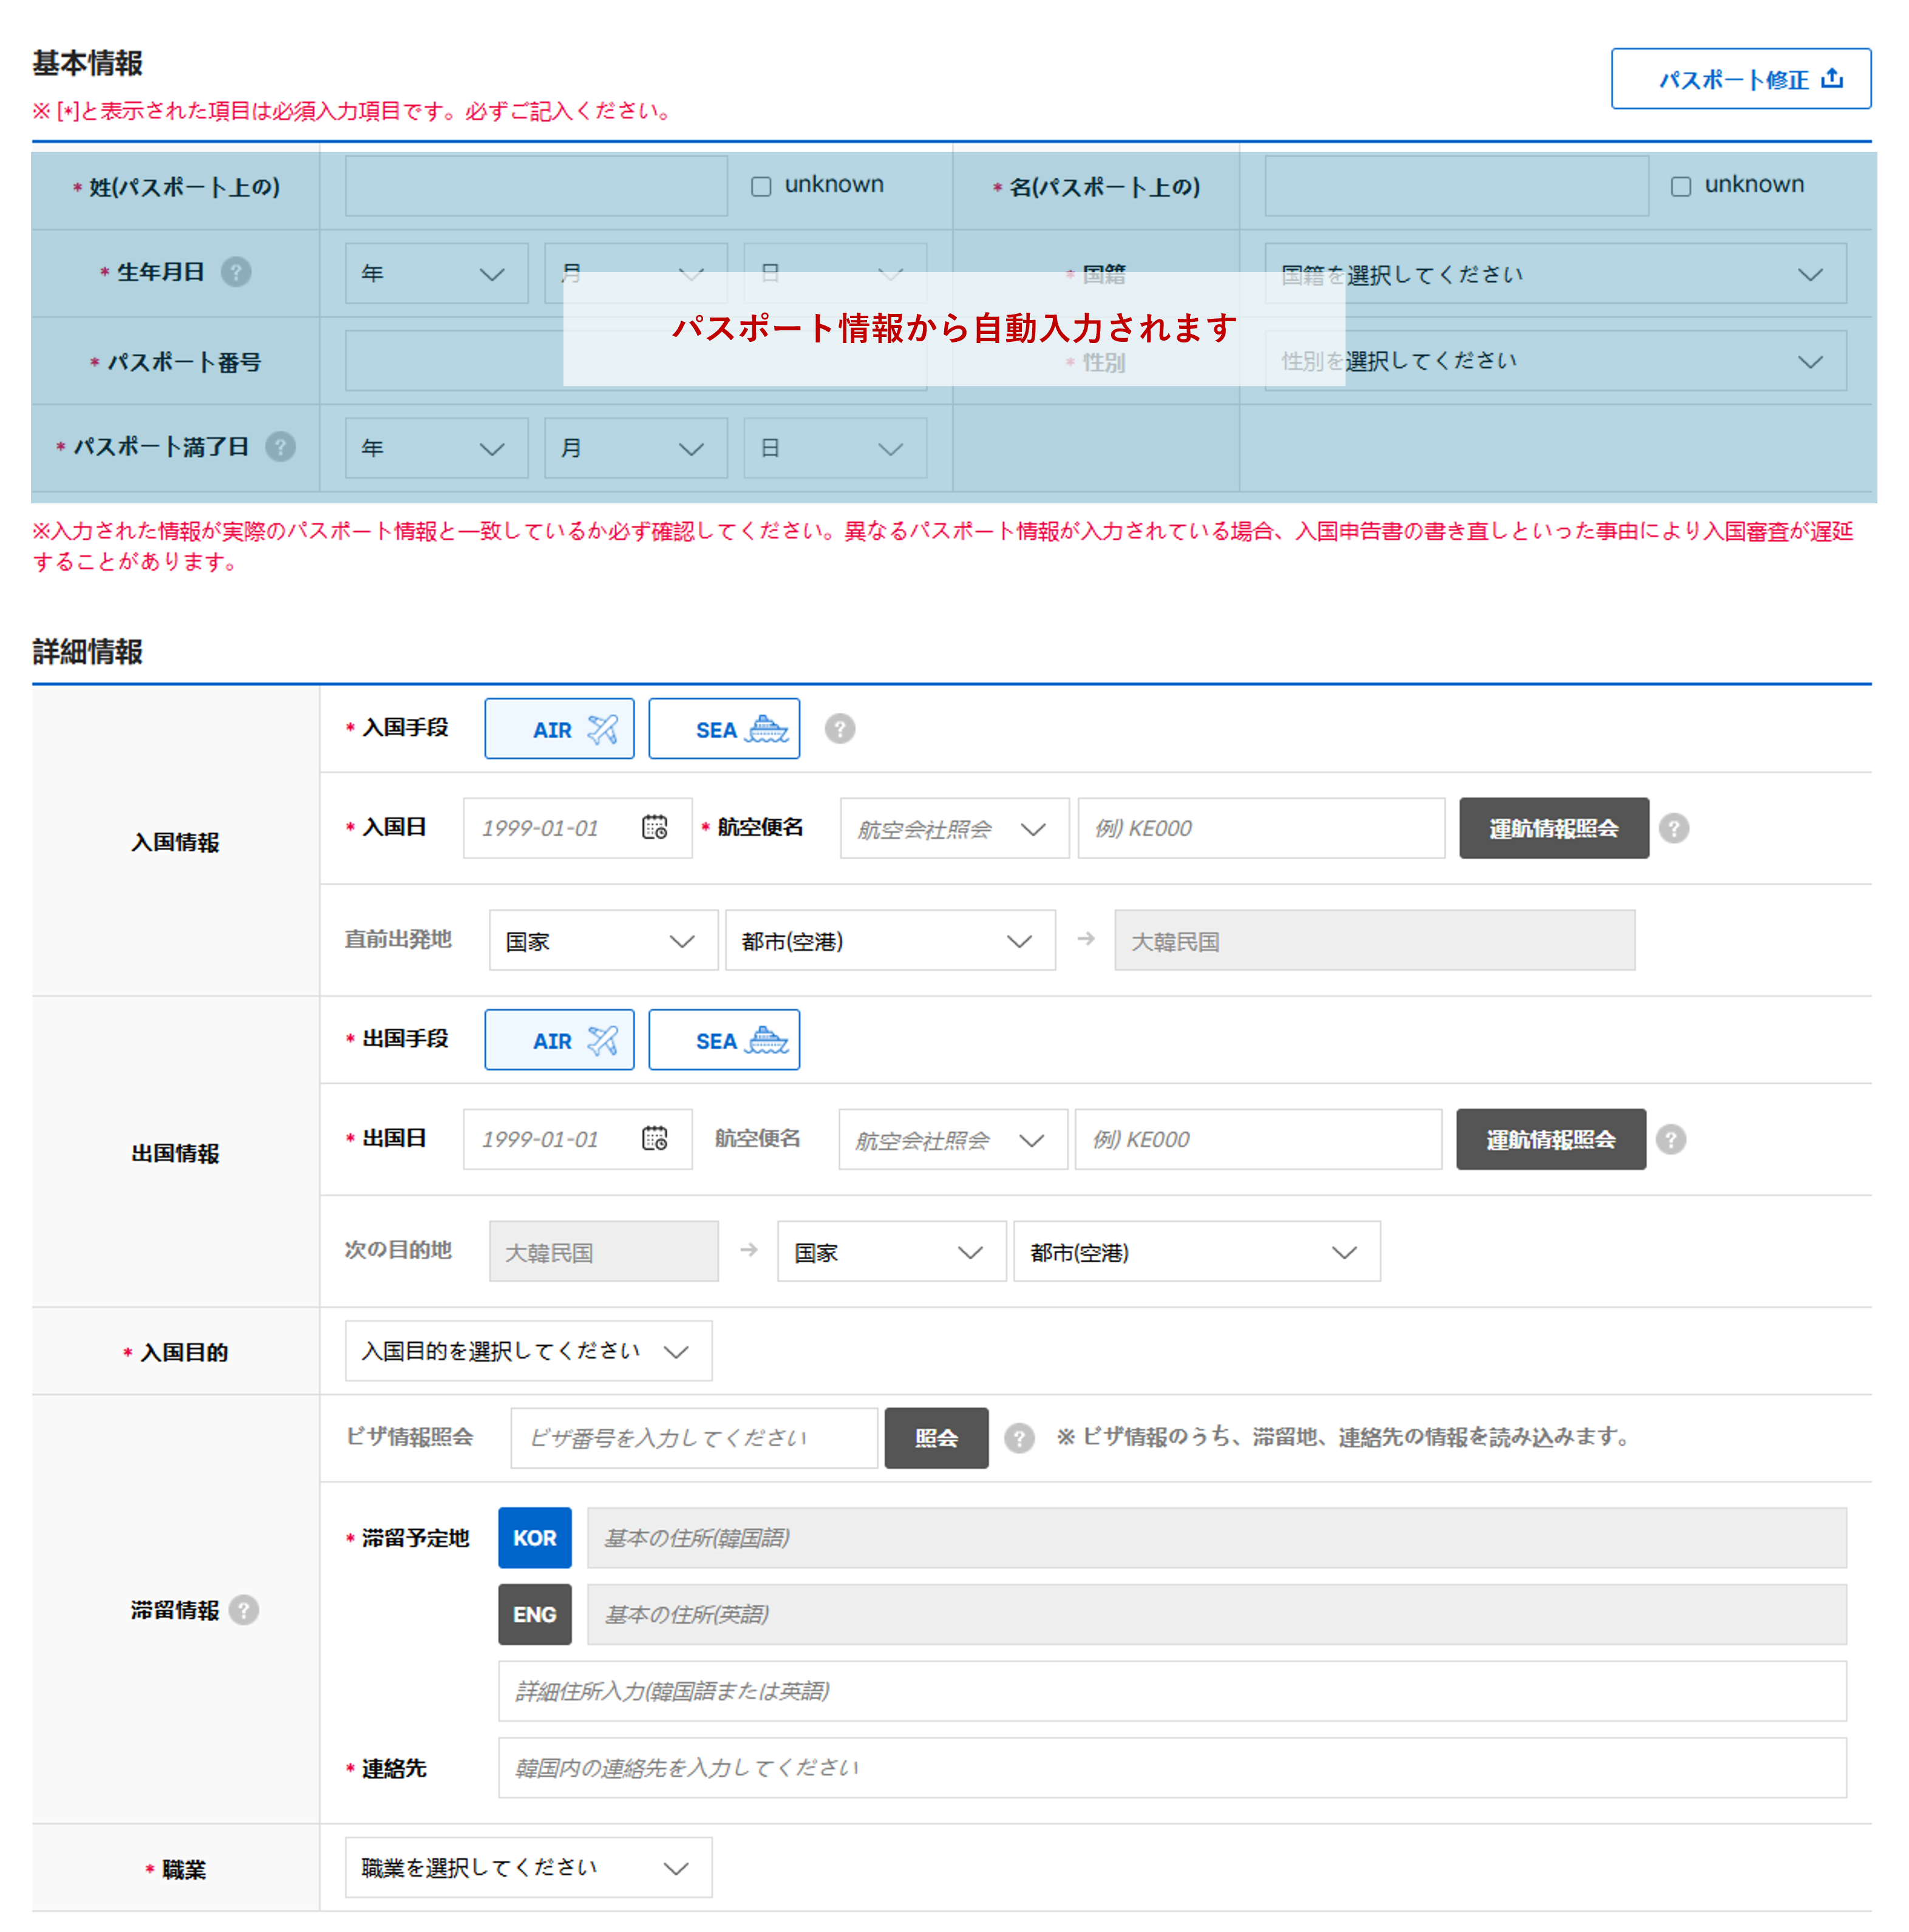The image size is (1909, 1932).
Task: Click help icon next to パスポート満了日
Action: click(281, 447)
